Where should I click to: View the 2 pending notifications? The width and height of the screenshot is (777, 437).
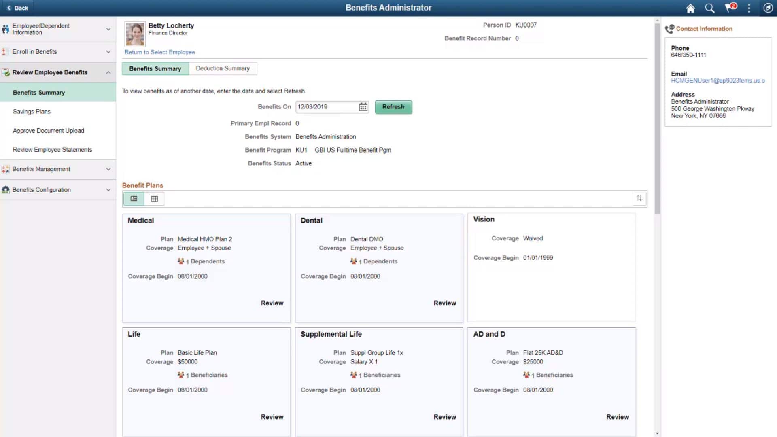(x=729, y=8)
